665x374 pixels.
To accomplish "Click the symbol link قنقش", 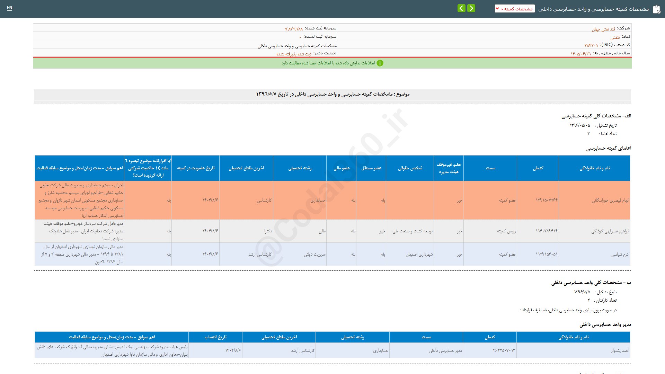I will tap(615, 37).
